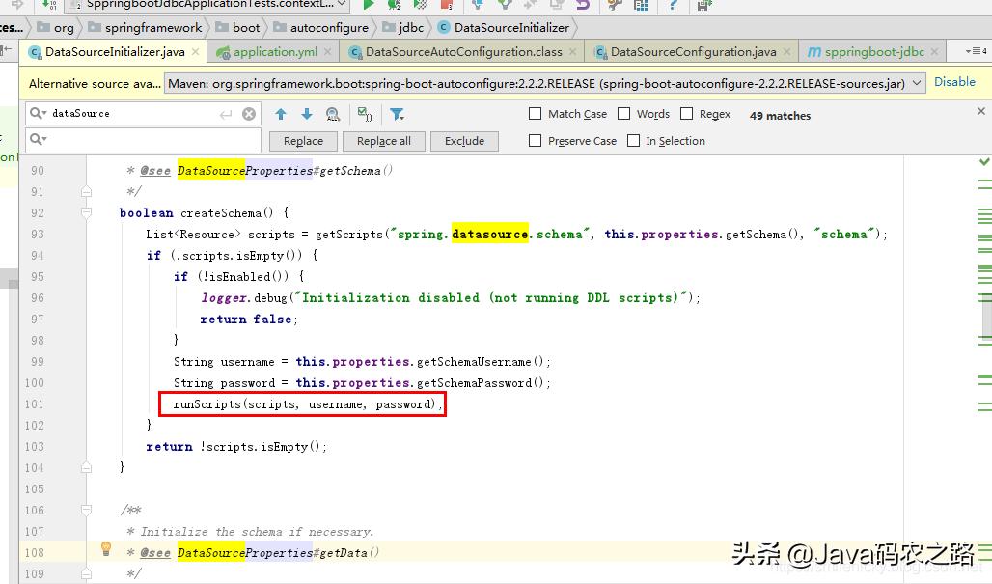This screenshot has height=584, width=992.
Task: Run the SppringbootJdbcApplicationTests configuration
Action: coord(371,7)
